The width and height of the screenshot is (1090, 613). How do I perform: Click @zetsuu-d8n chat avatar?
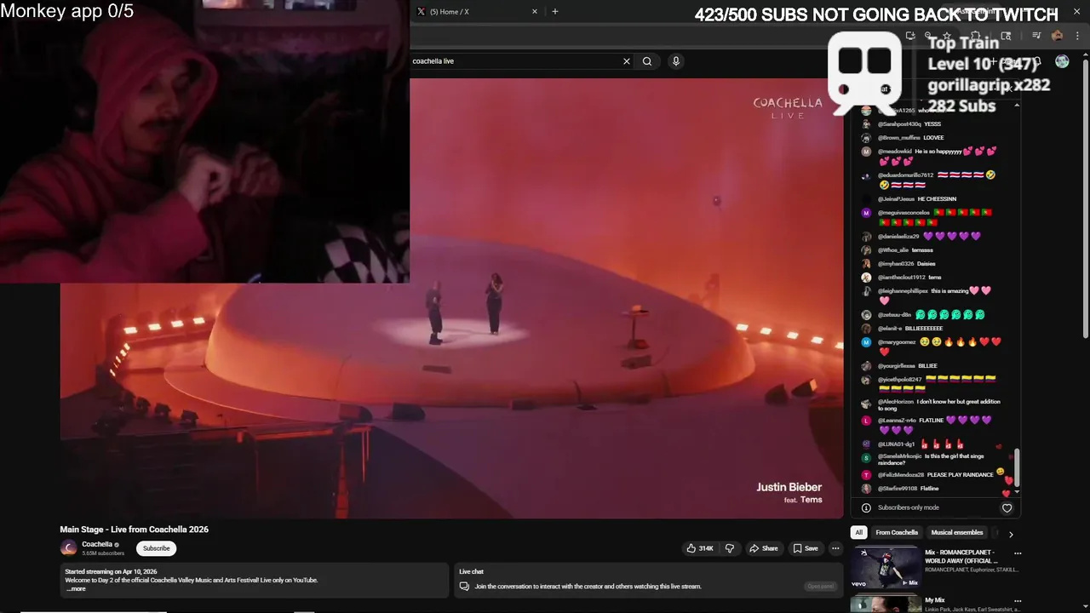click(866, 315)
